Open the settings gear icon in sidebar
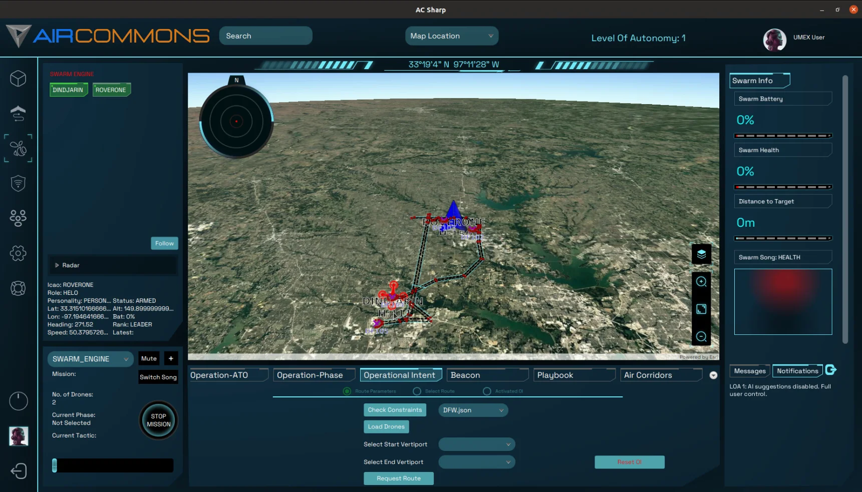Image resolution: width=862 pixels, height=492 pixels. pyautogui.click(x=18, y=253)
